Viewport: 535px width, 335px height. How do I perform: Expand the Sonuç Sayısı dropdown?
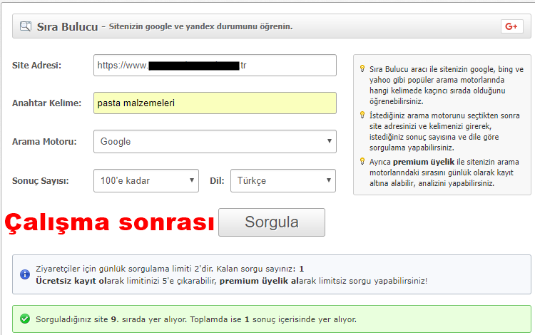(146, 180)
